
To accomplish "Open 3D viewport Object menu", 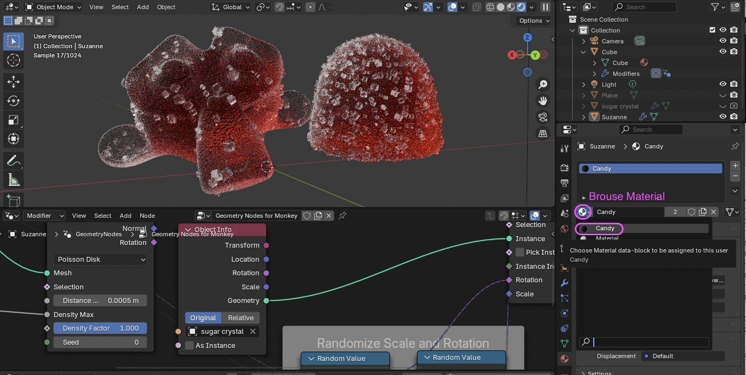I will 166,7.
